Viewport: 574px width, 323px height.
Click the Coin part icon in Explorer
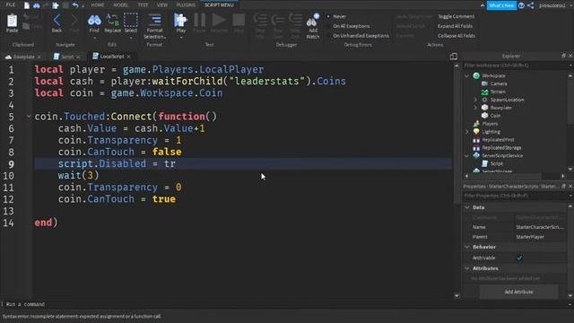pyautogui.click(x=484, y=116)
